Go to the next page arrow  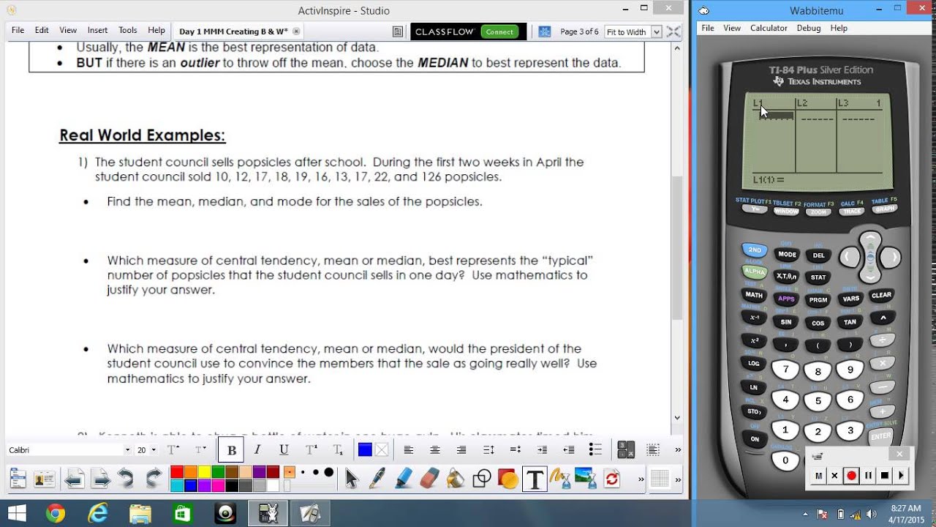click(100, 479)
